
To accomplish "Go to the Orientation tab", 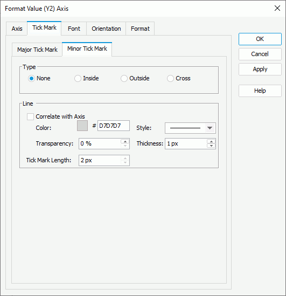I will point(106,29).
